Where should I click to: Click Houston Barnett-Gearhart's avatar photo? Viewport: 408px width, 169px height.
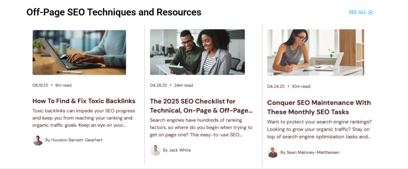tap(38, 140)
